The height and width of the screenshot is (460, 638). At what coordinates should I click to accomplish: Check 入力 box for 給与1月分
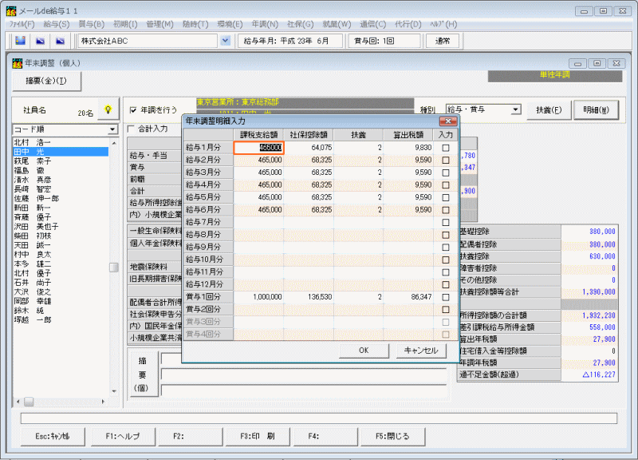(x=446, y=148)
